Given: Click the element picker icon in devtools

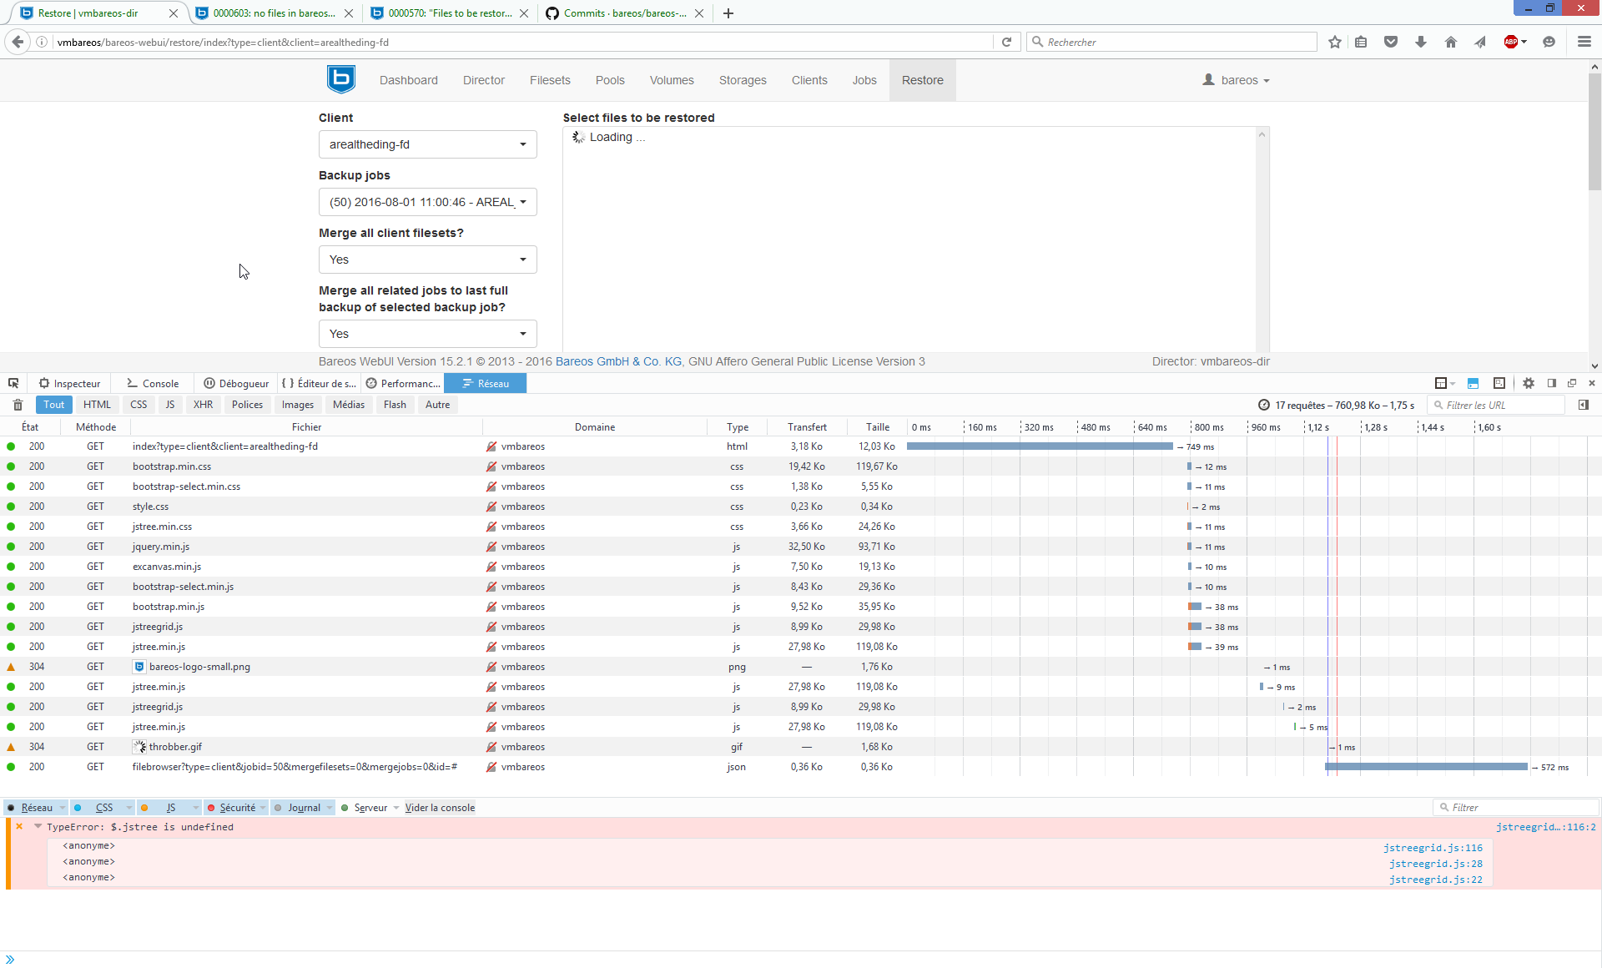Looking at the screenshot, I should 13,383.
